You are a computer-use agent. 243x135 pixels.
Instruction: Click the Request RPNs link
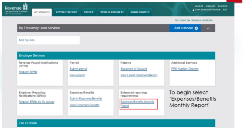pyautogui.click(x=28, y=72)
